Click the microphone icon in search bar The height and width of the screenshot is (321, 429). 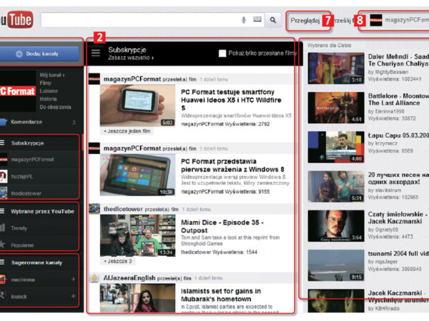click(x=244, y=20)
